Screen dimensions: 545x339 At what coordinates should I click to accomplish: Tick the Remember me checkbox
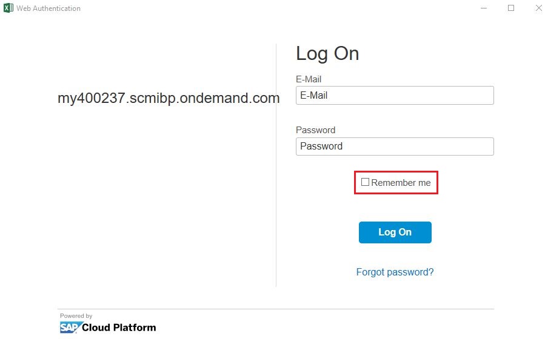coord(365,182)
